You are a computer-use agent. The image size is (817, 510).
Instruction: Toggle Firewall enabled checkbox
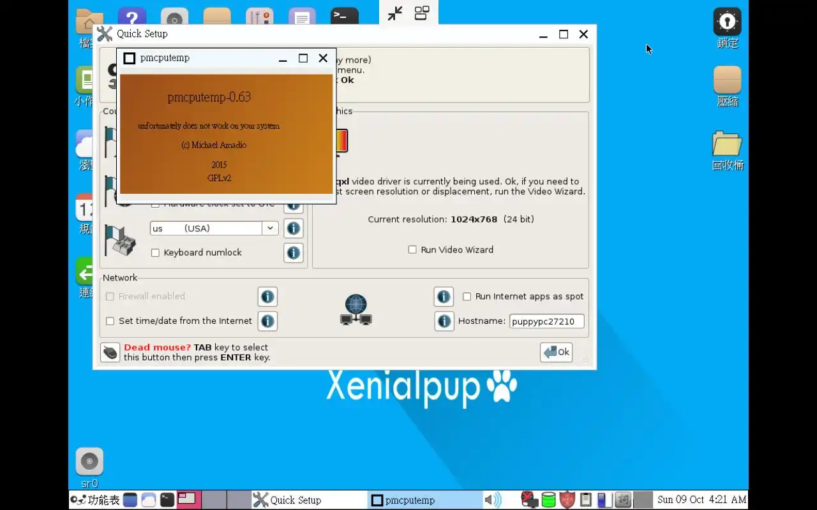(x=110, y=296)
